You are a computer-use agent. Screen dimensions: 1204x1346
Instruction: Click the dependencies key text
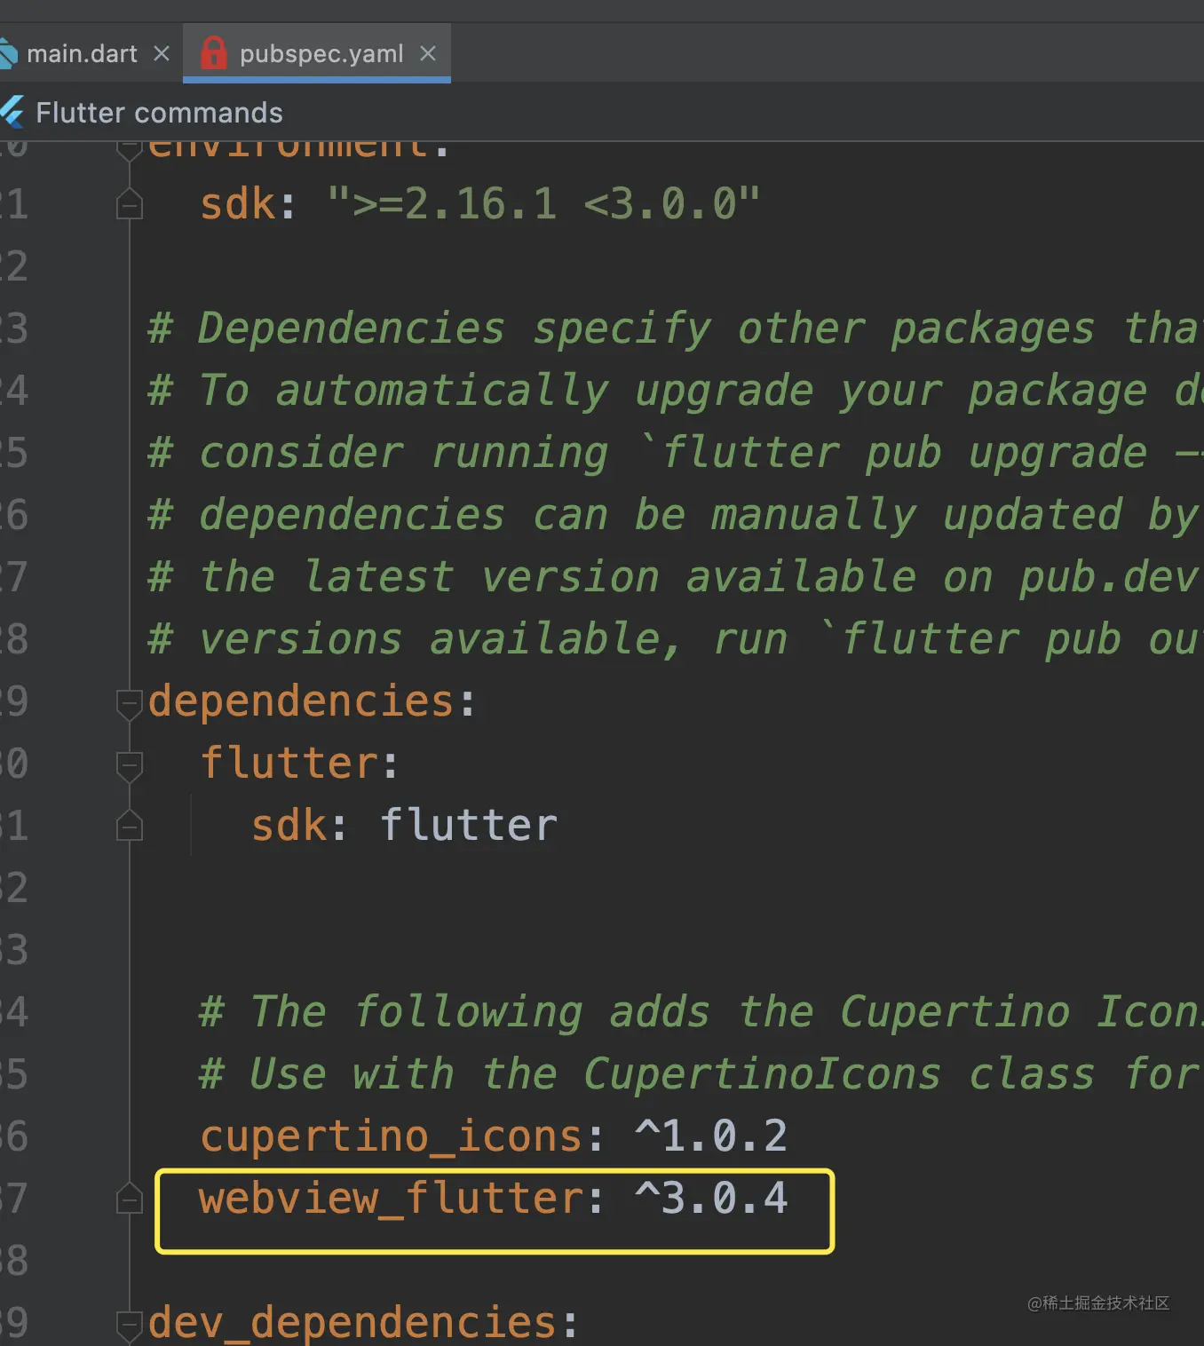coord(301,701)
